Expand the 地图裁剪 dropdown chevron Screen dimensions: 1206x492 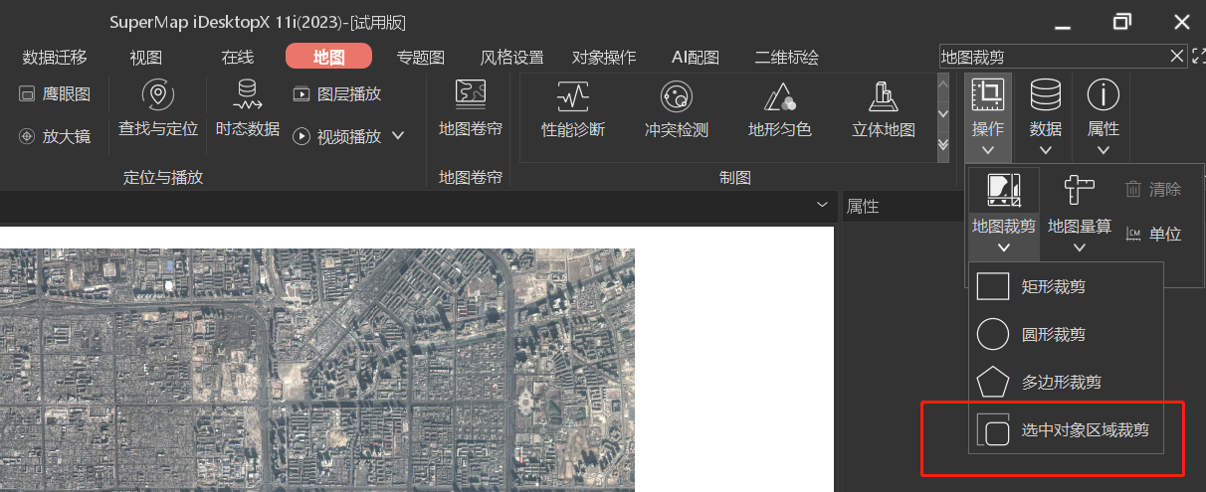pyautogui.click(x=1004, y=247)
